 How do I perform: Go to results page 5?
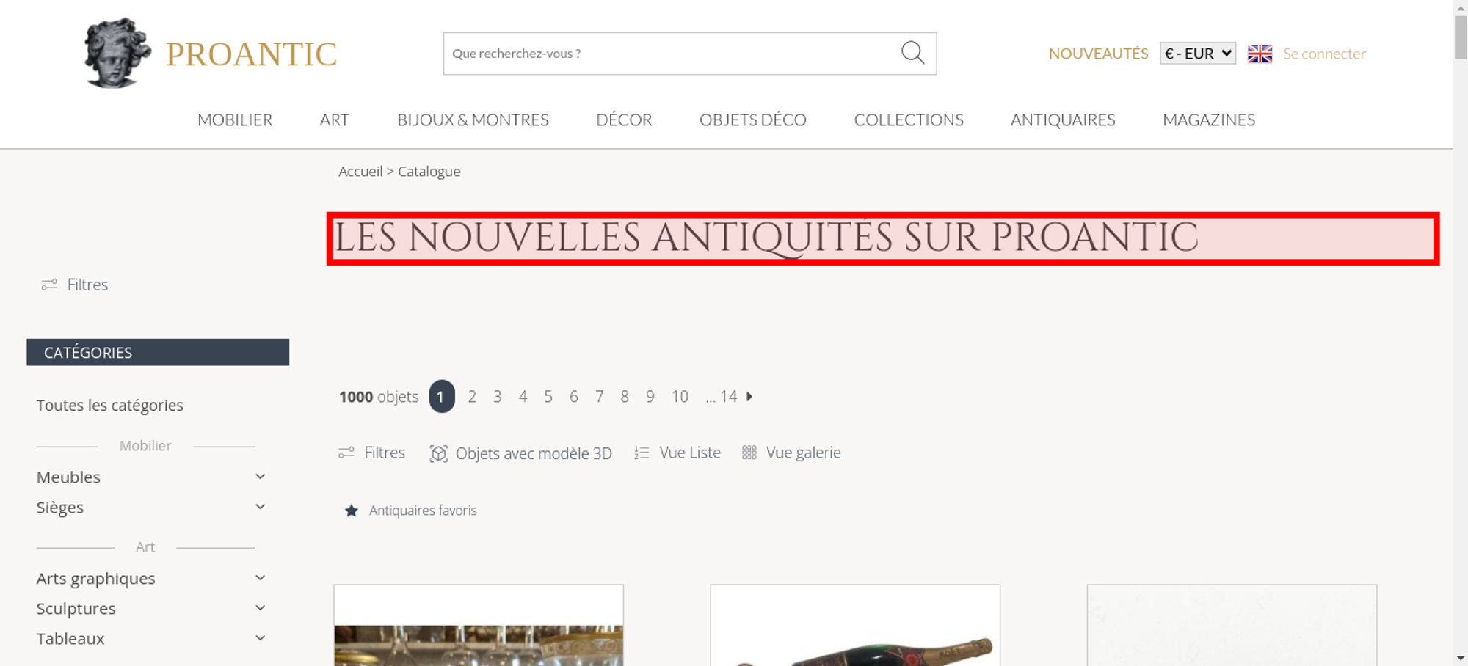(548, 397)
